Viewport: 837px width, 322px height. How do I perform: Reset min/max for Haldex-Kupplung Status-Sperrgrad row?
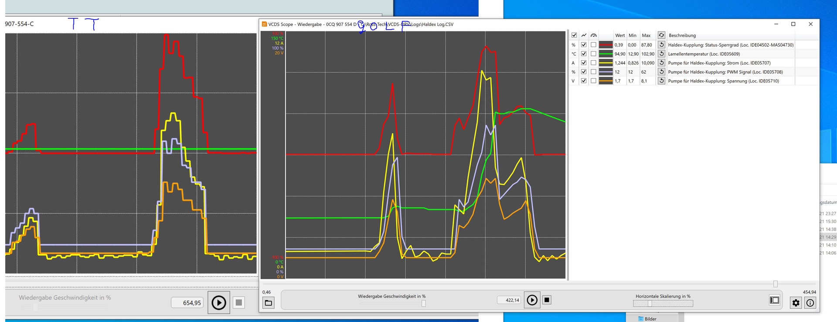point(661,45)
